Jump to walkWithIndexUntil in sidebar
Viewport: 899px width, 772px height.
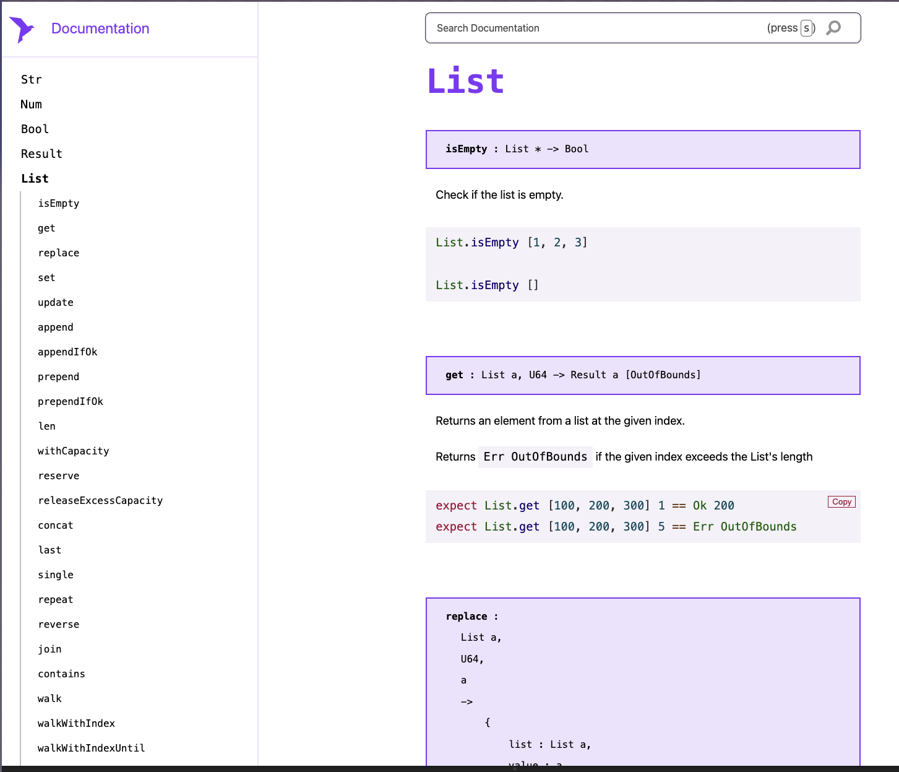tap(92, 748)
